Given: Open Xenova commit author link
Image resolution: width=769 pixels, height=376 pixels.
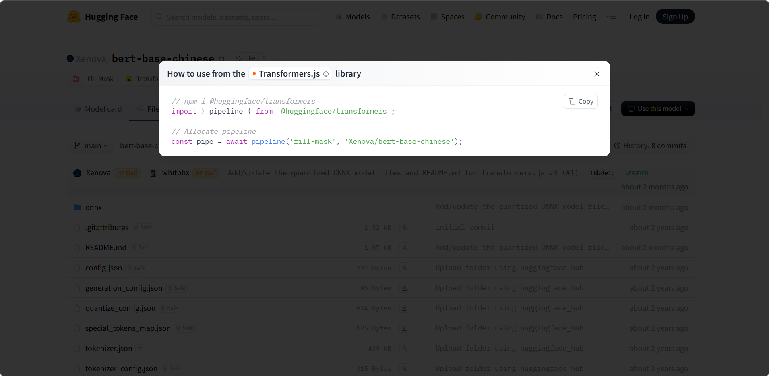Looking at the screenshot, I should (98, 173).
